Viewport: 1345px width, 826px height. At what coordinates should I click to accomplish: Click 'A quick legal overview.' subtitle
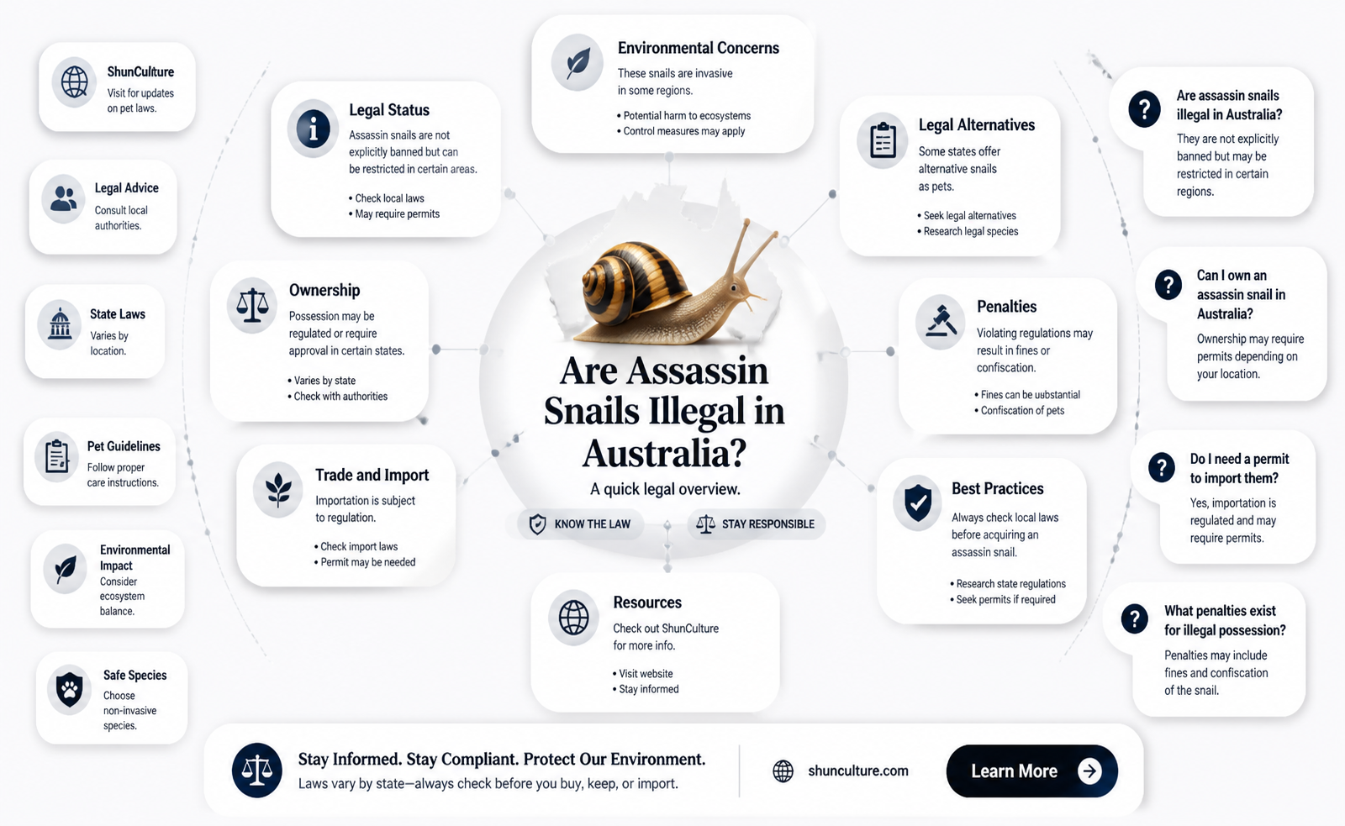[x=665, y=489]
